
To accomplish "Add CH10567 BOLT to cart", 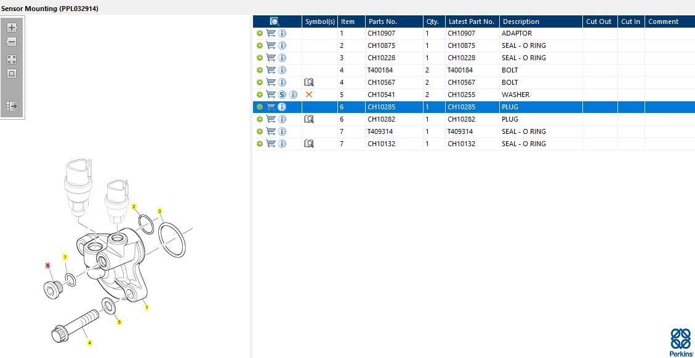I will [270, 82].
